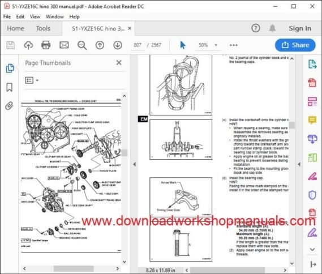Click the Share button
The width and height of the screenshot is (322, 274).
click(295, 45)
